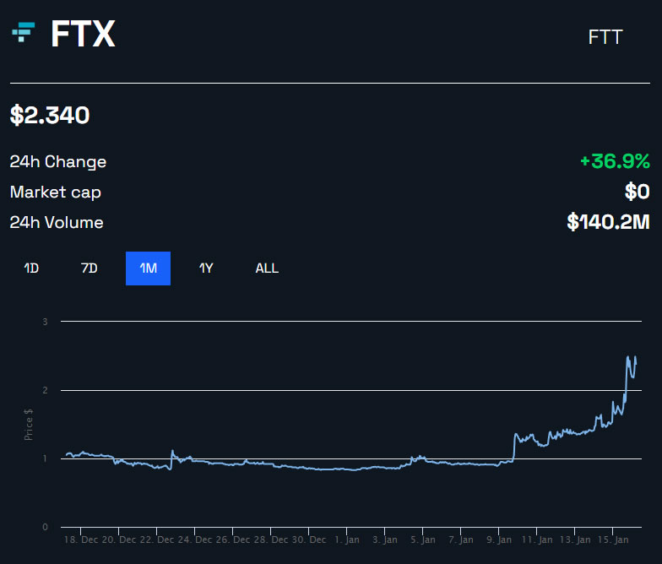
Task: Select the active 1M range tab
Action: [x=148, y=268]
